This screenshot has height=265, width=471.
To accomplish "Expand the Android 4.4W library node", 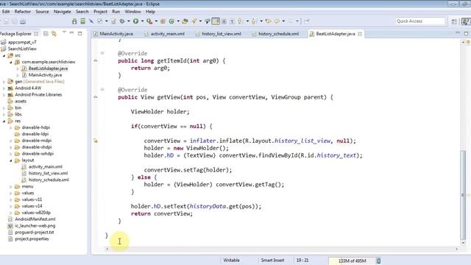I will 4,88.
